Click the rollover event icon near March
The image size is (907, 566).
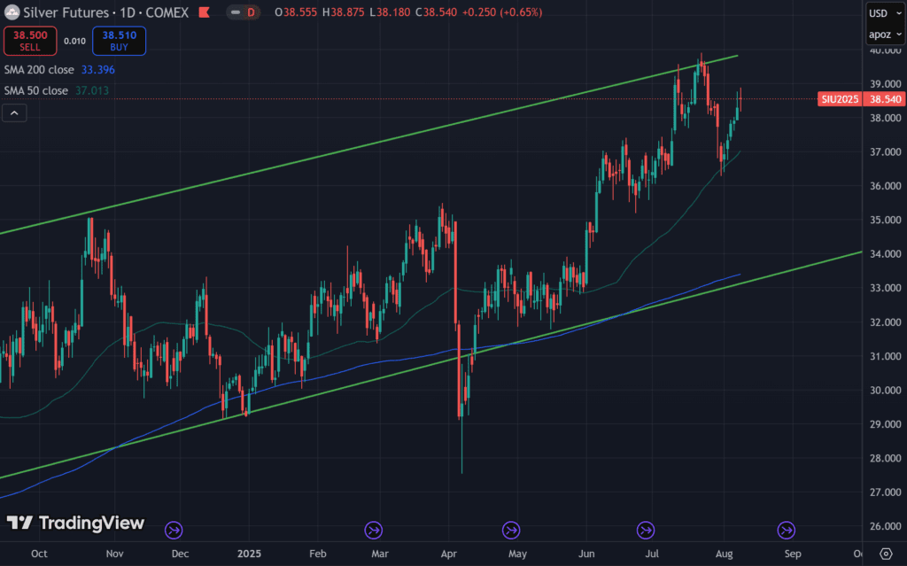coord(373,530)
